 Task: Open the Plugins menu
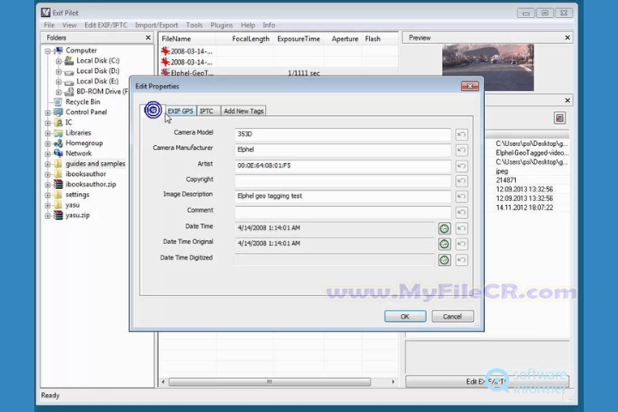pos(221,25)
